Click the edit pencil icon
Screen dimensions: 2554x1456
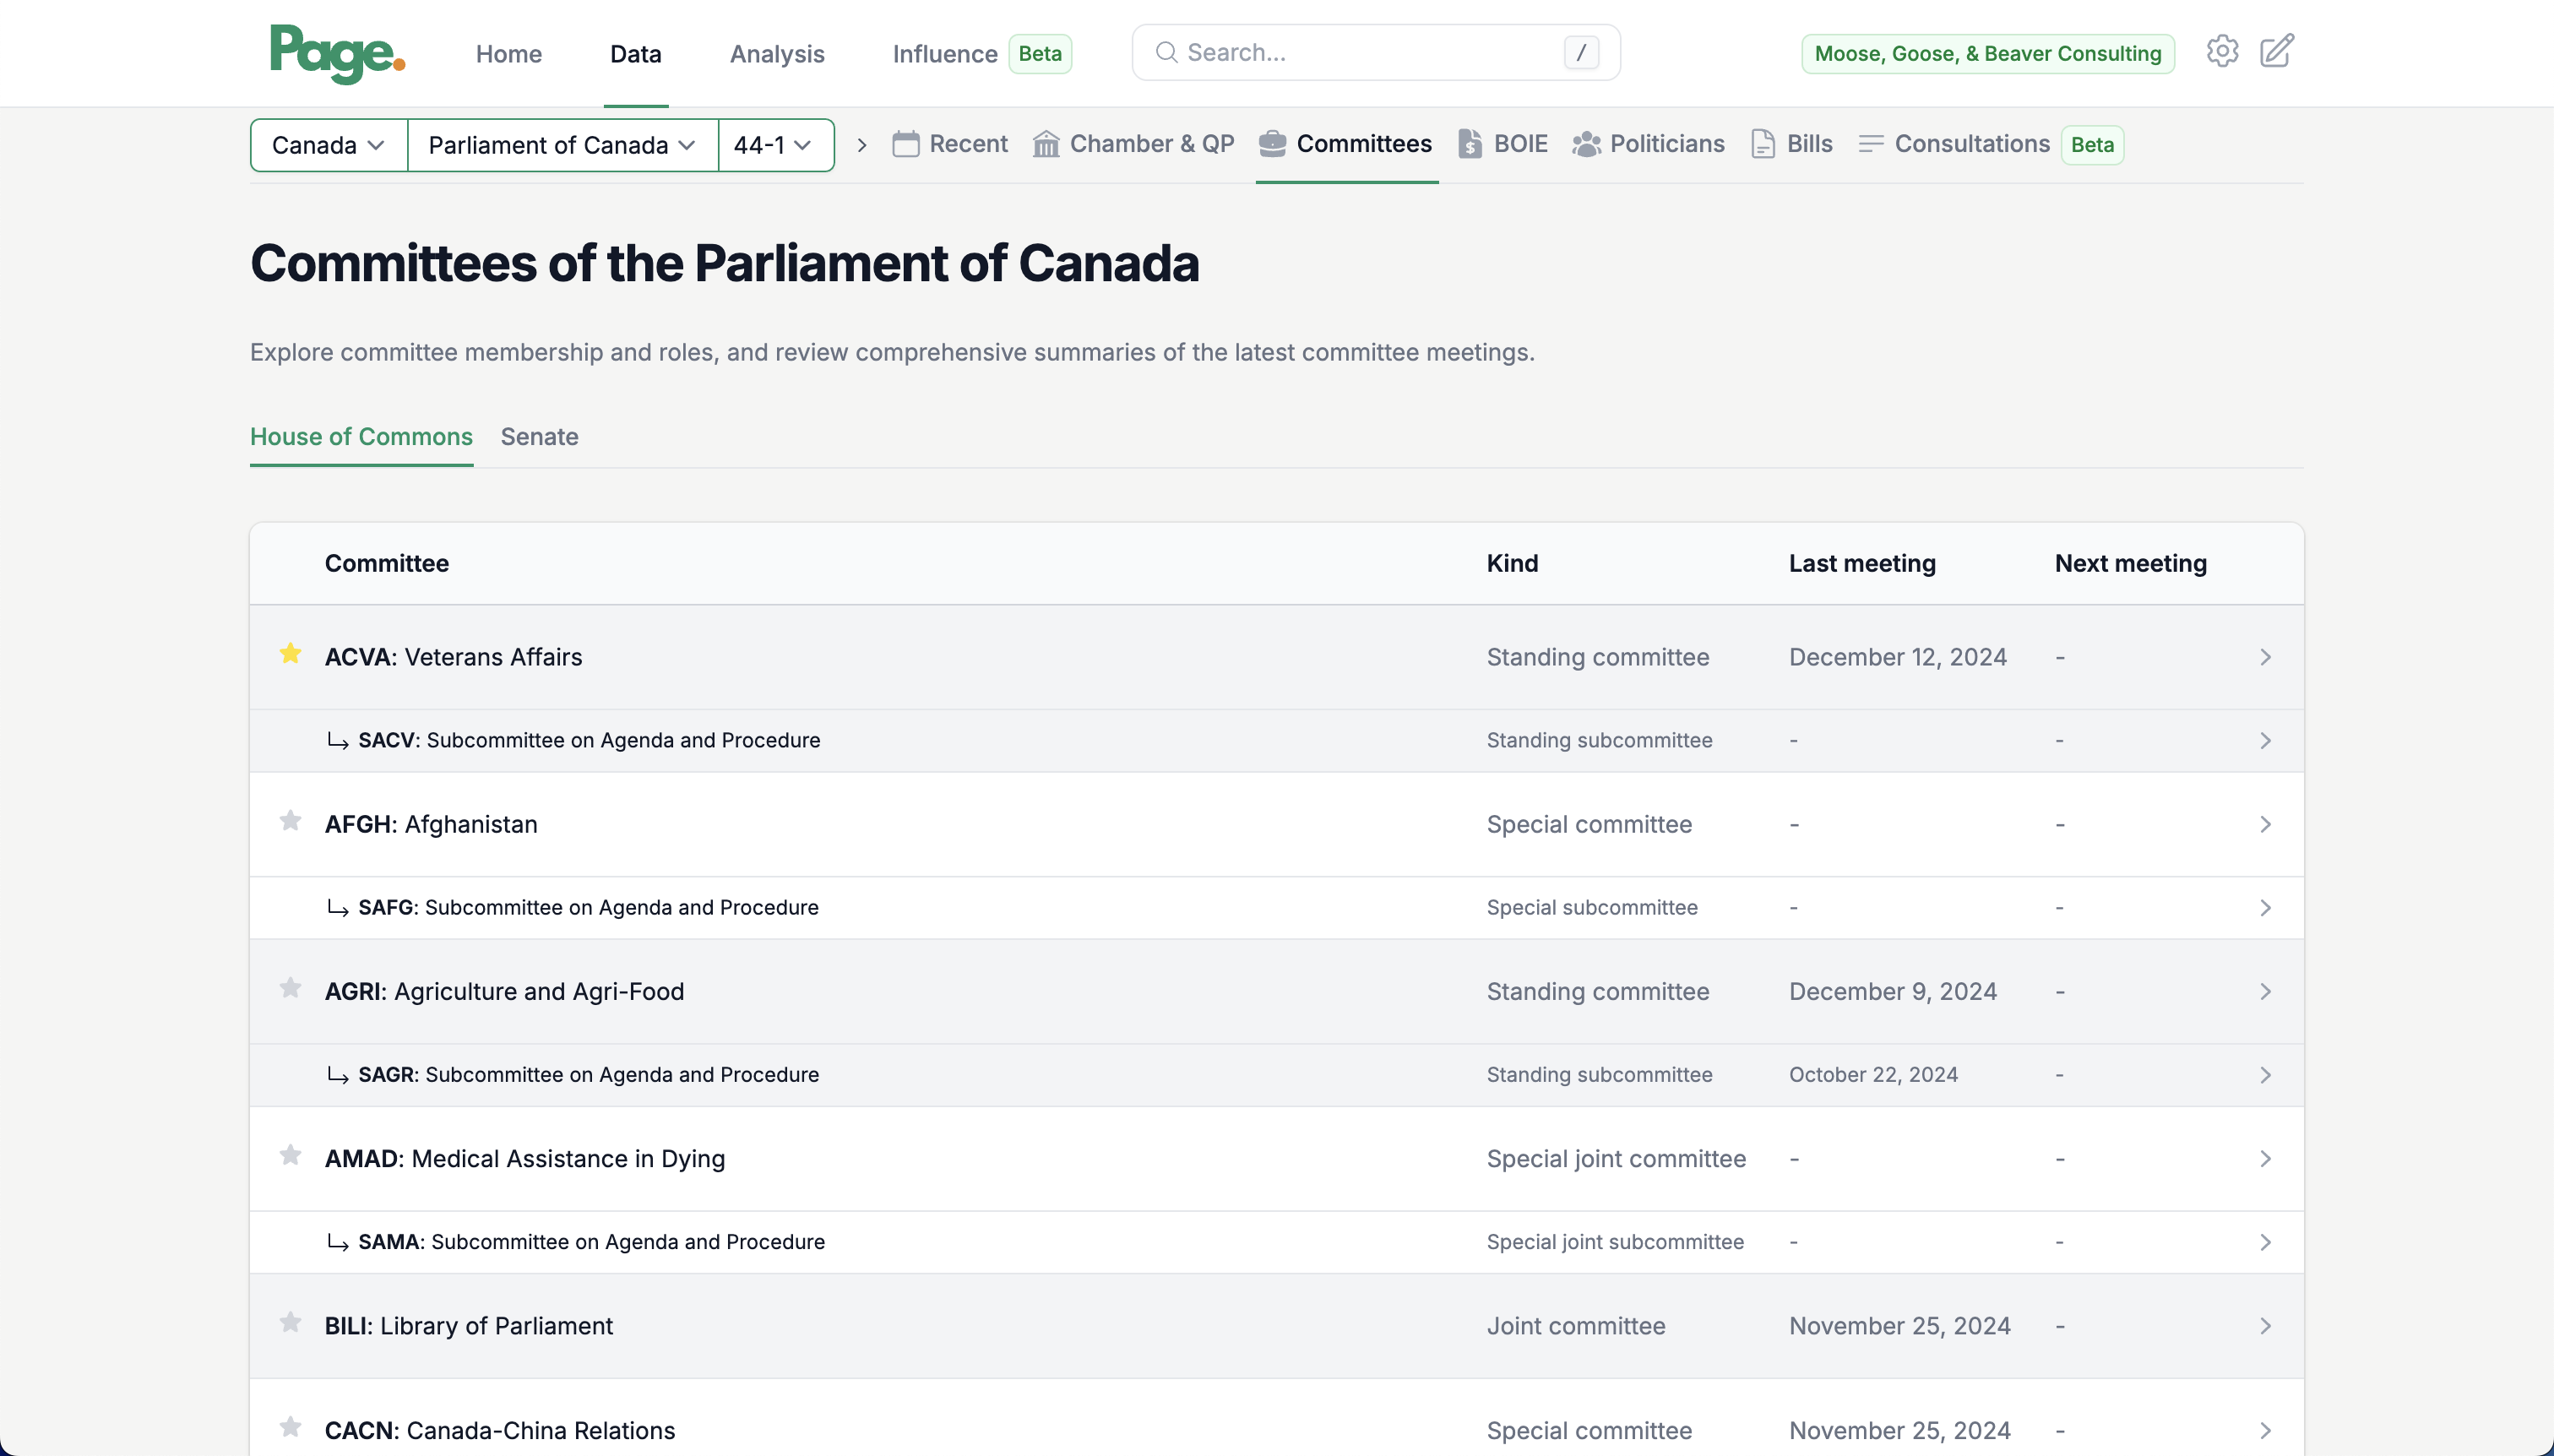[x=2277, y=52]
